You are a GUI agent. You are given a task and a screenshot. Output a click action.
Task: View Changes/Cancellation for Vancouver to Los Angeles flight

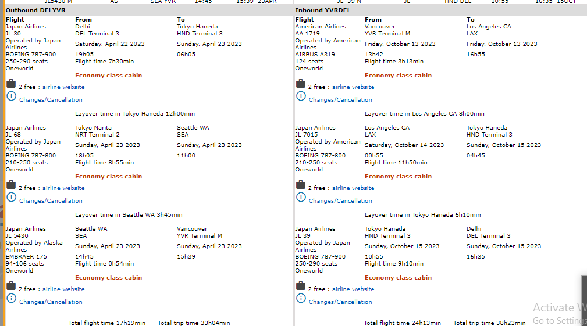pyautogui.click(x=340, y=100)
